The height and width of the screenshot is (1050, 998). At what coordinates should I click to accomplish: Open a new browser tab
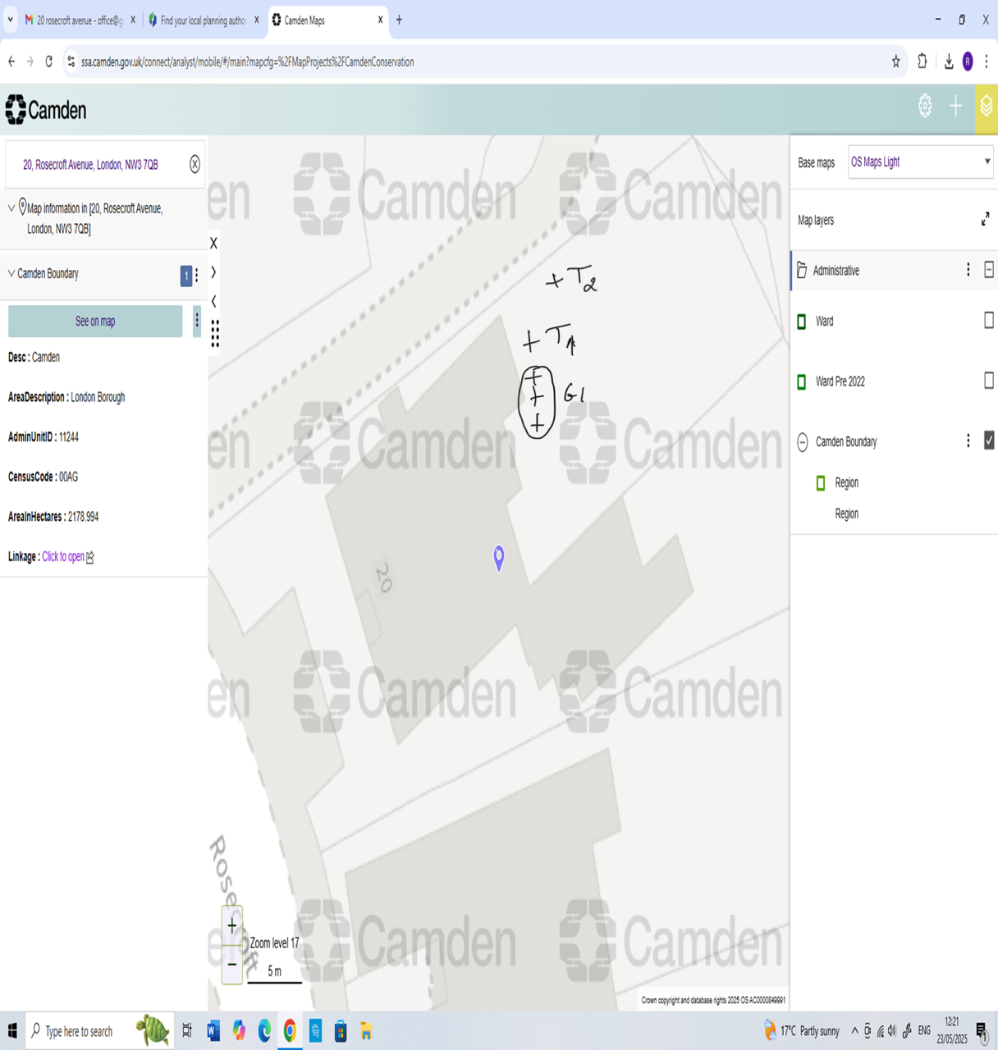tap(400, 20)
